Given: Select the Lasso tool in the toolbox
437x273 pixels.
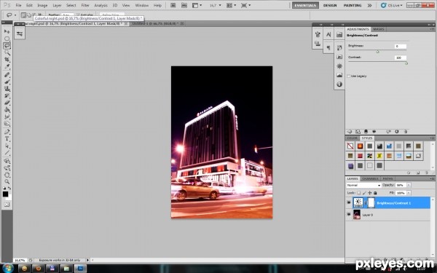Looking at the screenshot, I should [7, 46].
